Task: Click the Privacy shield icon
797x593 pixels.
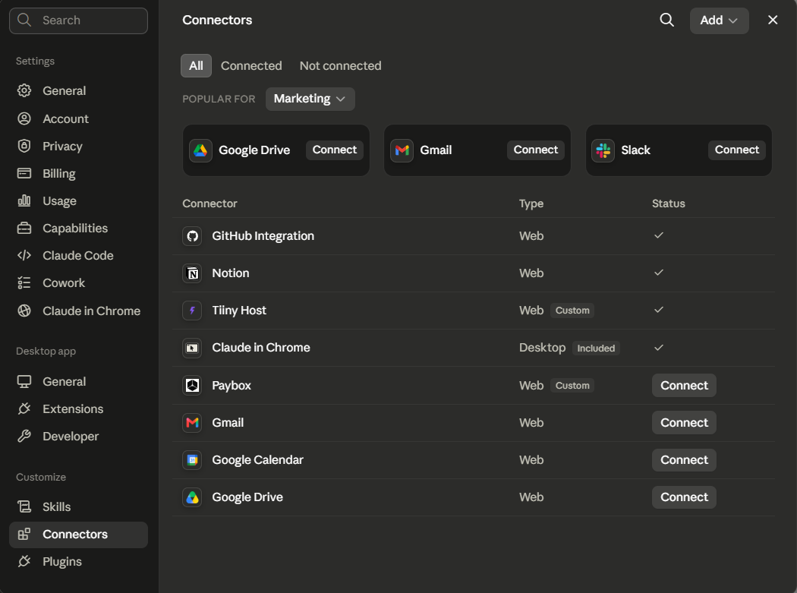Action: [24, 146]
